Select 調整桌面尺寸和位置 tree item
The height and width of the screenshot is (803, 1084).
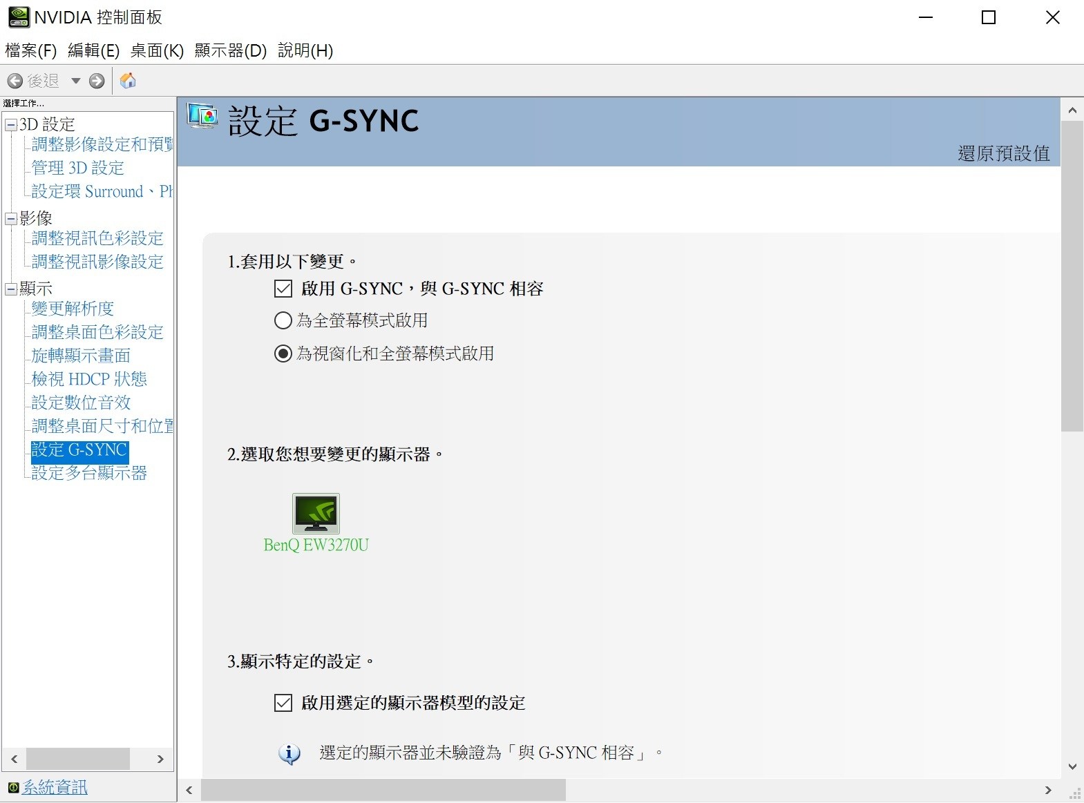point(102,426)
